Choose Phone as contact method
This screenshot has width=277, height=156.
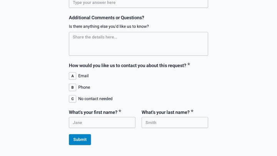click(x=84, y=87)
